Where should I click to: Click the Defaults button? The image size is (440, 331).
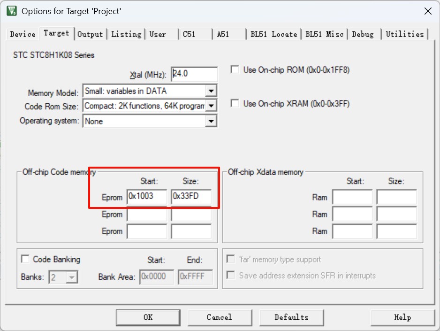(x=291, y=317)
